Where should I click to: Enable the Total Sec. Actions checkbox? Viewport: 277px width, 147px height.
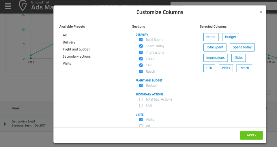tap(141, 99)
